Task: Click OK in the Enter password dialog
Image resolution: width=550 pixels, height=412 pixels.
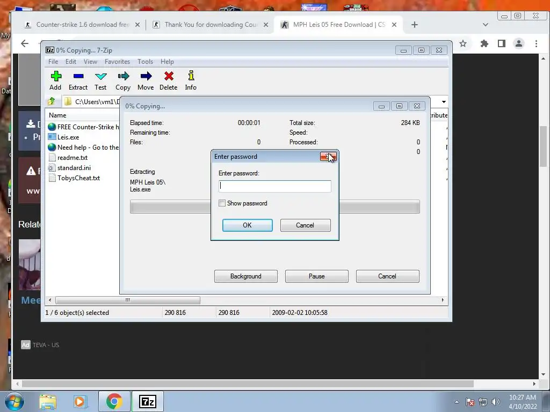Action: [247, 225]
